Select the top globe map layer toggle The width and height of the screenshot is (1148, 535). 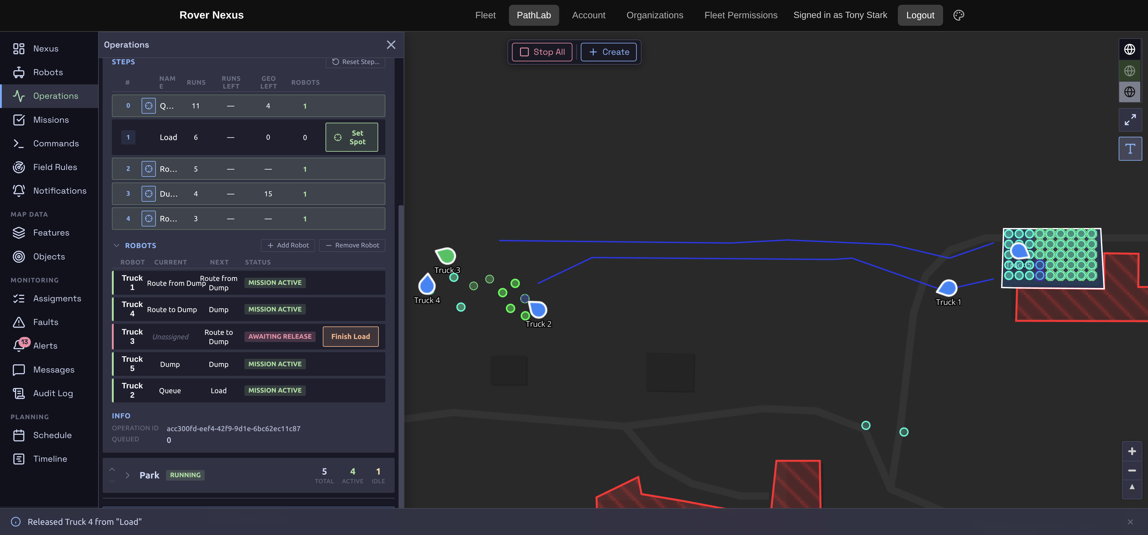1130,49
